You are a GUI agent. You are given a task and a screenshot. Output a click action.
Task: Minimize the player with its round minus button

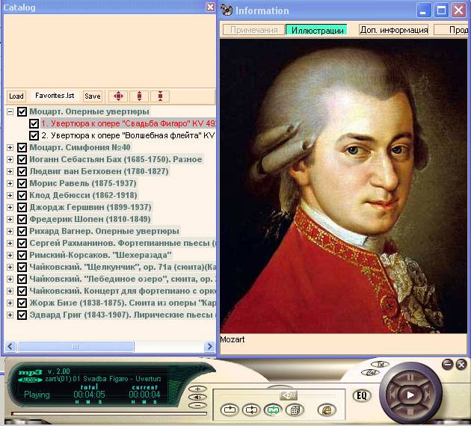pos(448,365)
